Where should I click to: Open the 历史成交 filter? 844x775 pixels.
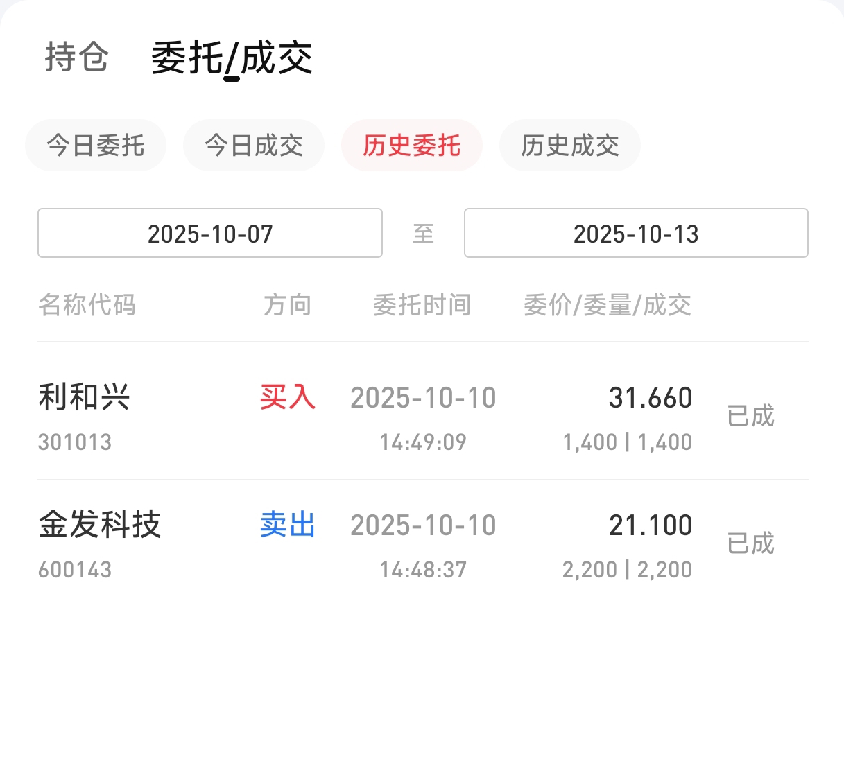click(570, 146)
